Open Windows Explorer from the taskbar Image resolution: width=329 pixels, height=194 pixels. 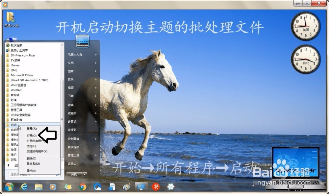pyautogui.click(x=38, y=187)
